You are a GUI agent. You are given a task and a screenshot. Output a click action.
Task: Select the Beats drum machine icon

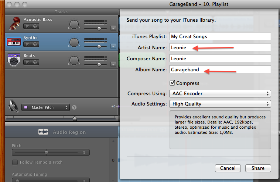(x=14, y=60)
